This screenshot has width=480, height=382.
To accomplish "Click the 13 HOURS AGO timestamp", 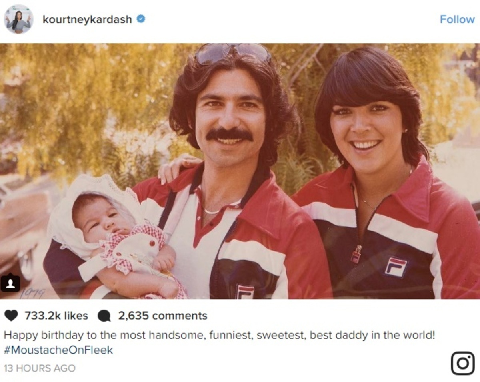I will [40, 368].
